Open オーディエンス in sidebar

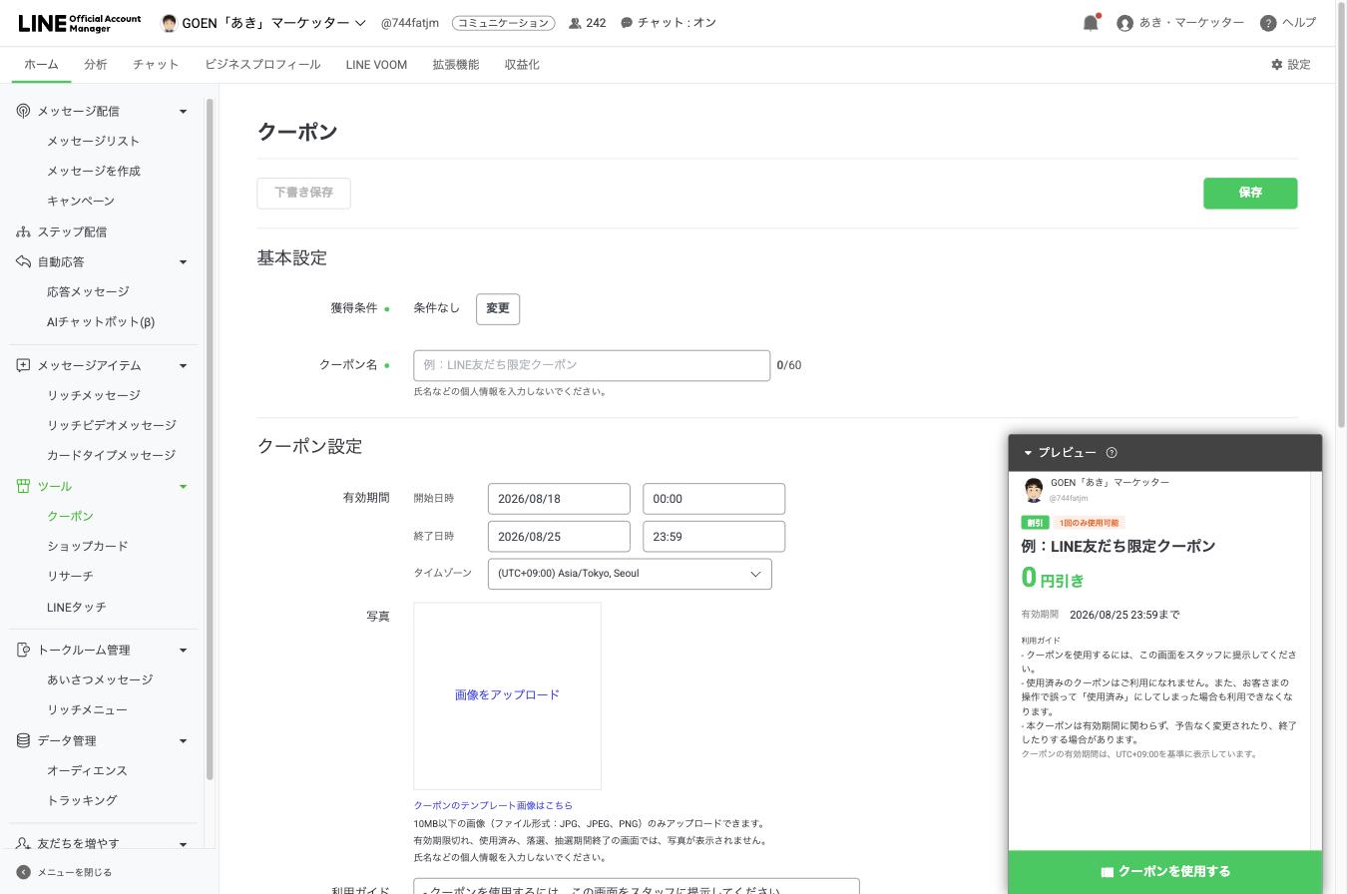tap(88, 771)
